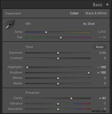Click the WB label
Viewport: 112px width, 114px height.
[29, 24]
